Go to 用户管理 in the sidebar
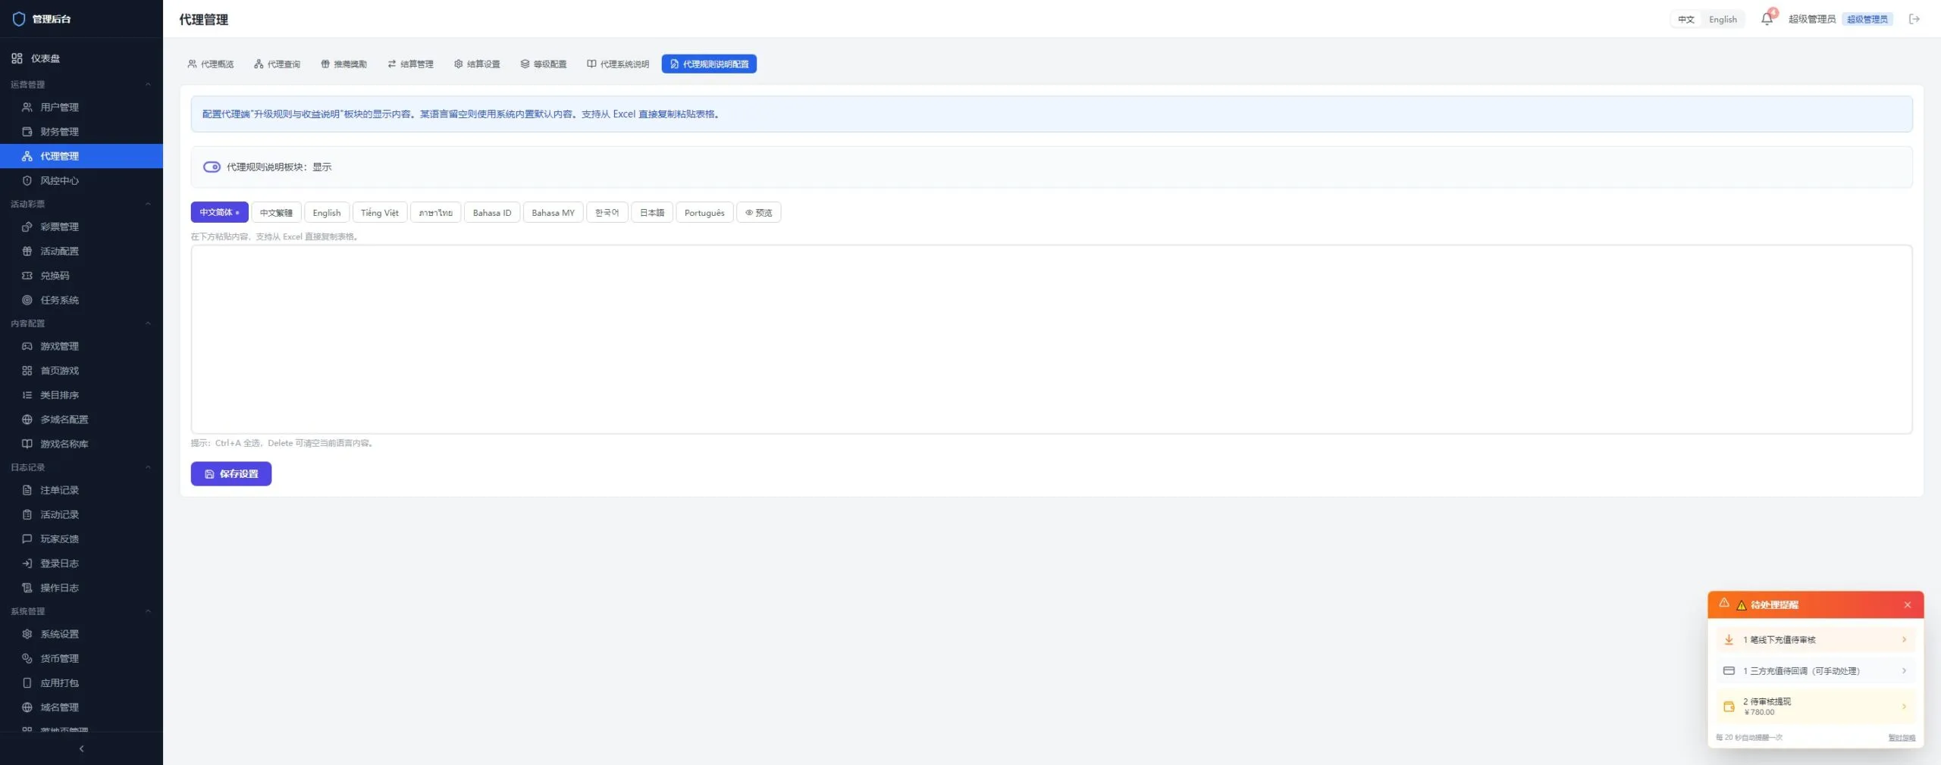The image size is (1941, 765). [81, 108]
